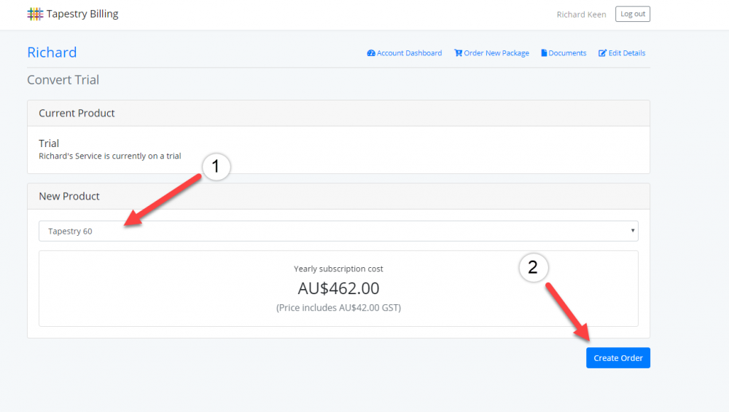Click the Edit Details pencil icon
This screenshot has height=412, width=729.
[x=602, y=53]
